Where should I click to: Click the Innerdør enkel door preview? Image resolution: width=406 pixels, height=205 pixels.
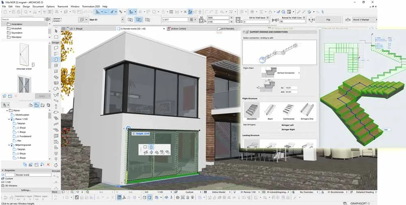pos(24,55)
